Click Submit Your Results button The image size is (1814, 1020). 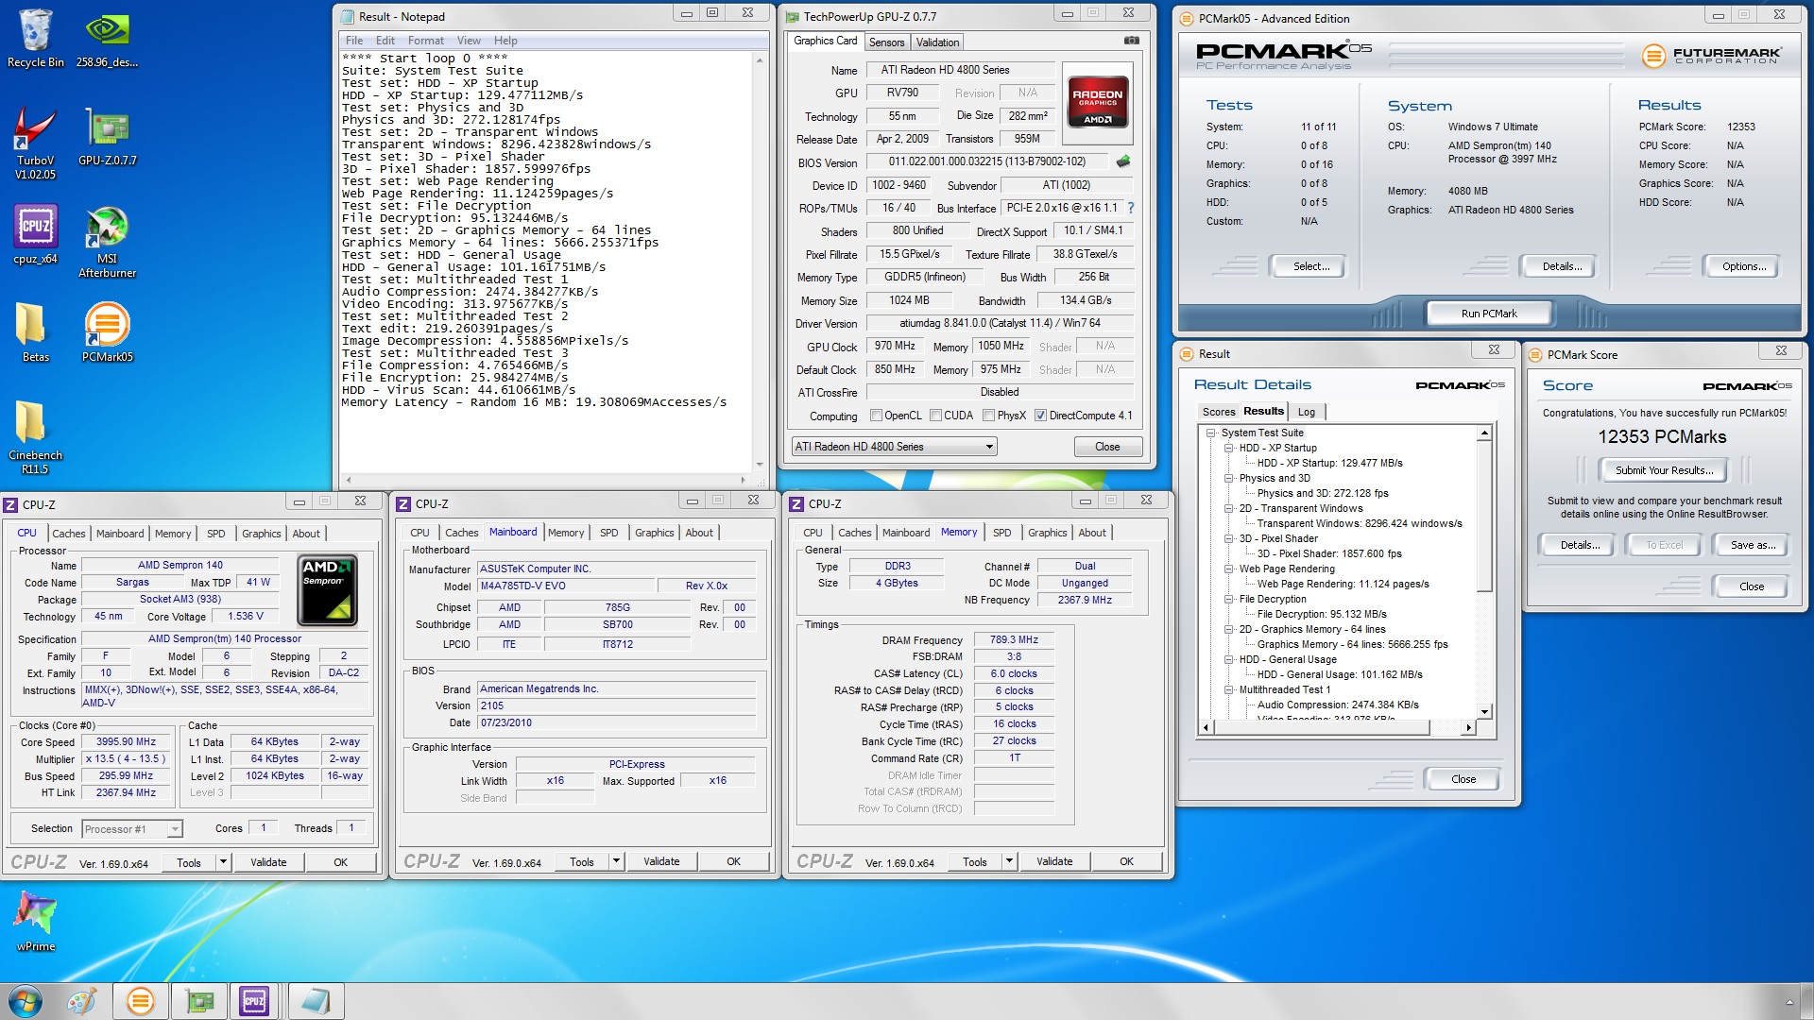[1663, 470]
